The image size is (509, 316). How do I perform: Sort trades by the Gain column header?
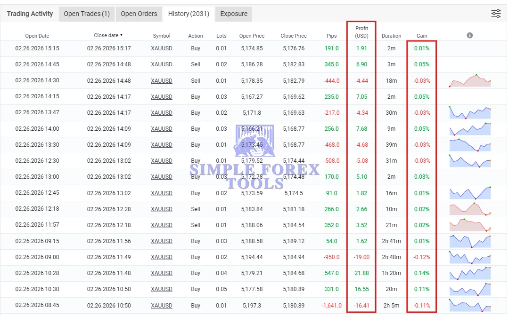(x=421, y=35)
